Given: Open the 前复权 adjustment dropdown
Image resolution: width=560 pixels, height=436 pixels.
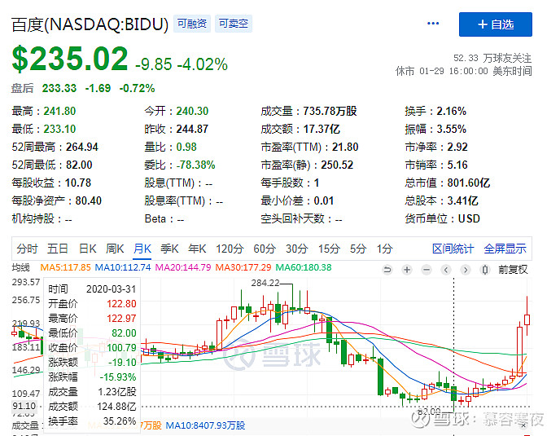Looking at the screenshot, I should tap(513, 270).
